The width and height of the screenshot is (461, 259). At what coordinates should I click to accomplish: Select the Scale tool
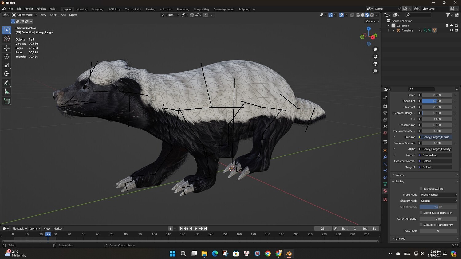click(x=7, y=65)
